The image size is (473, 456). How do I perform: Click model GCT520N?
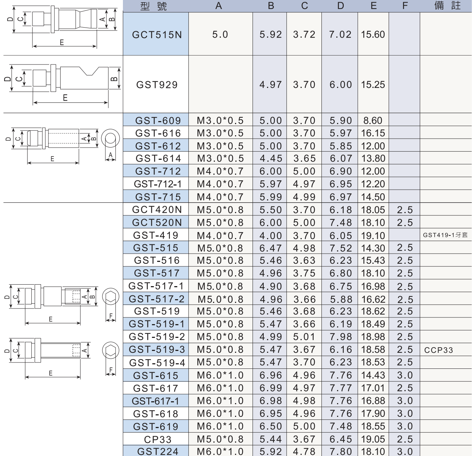[157, 222]
